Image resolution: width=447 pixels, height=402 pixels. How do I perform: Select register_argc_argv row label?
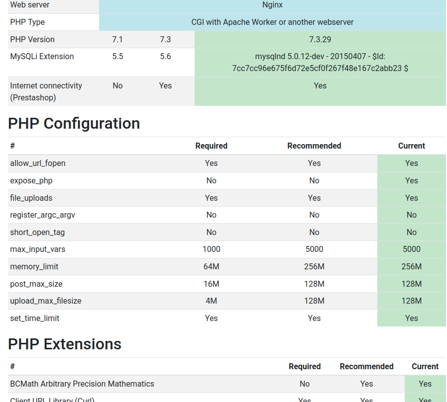coord(42,215)
